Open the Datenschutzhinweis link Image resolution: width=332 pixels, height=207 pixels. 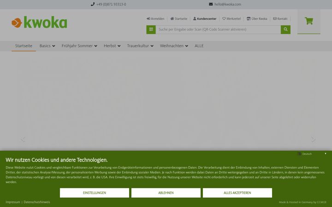click(x=37, y=202)
